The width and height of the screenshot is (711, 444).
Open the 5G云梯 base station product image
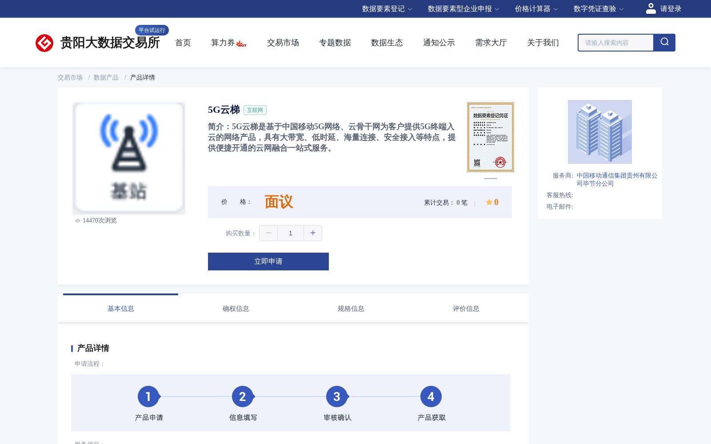tap(129, 159)
